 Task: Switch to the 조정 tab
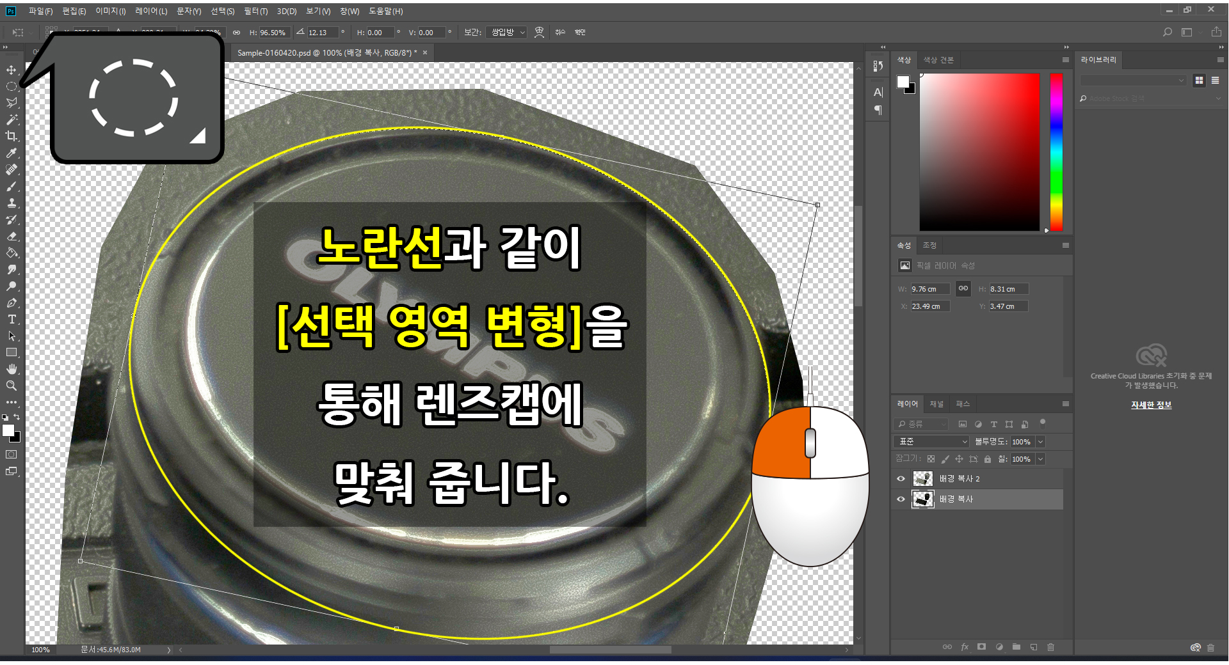(929, 245)
